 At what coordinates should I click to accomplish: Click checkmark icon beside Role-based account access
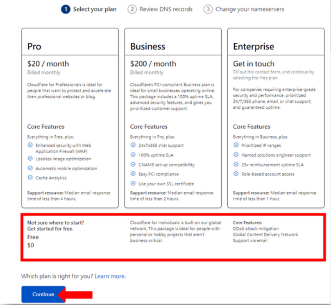[x=236, y=174]
